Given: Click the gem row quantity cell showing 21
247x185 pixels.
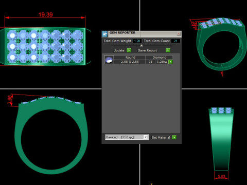Looking at the screenshot, I should tap(150, 62).
